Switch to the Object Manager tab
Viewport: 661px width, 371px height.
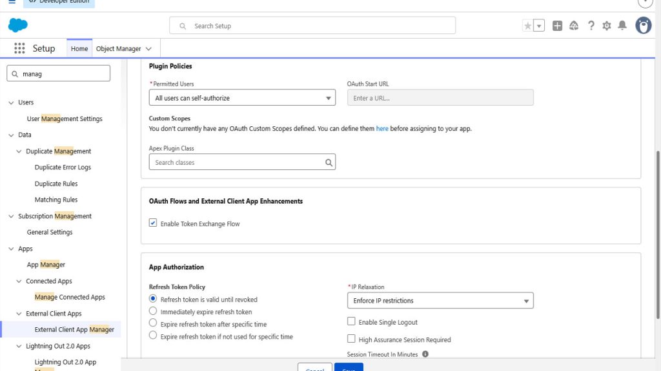coord(119,49)
